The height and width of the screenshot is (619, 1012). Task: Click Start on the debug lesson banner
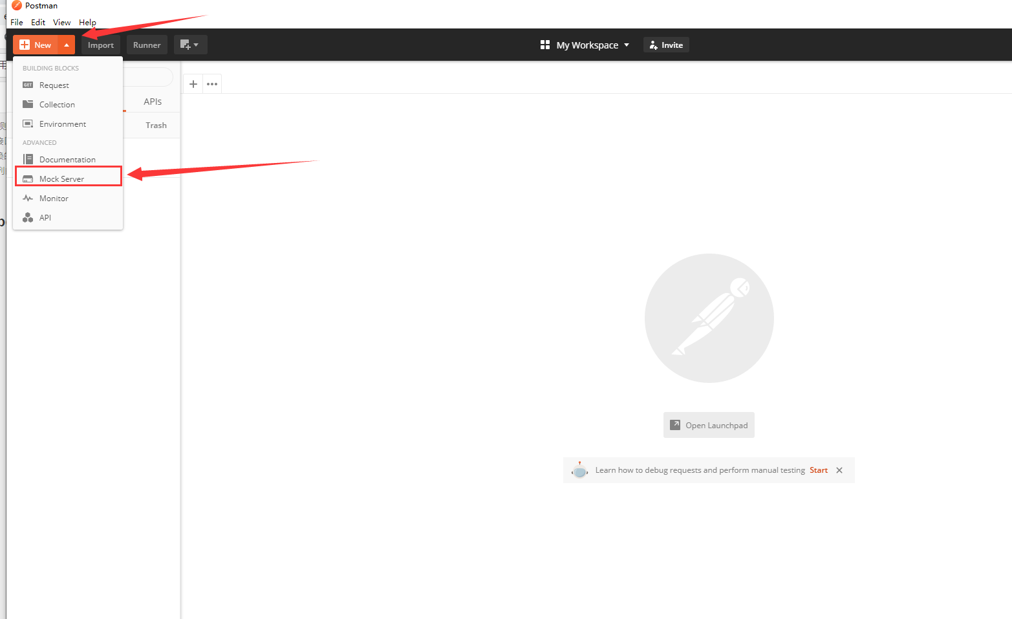[819, 470]
